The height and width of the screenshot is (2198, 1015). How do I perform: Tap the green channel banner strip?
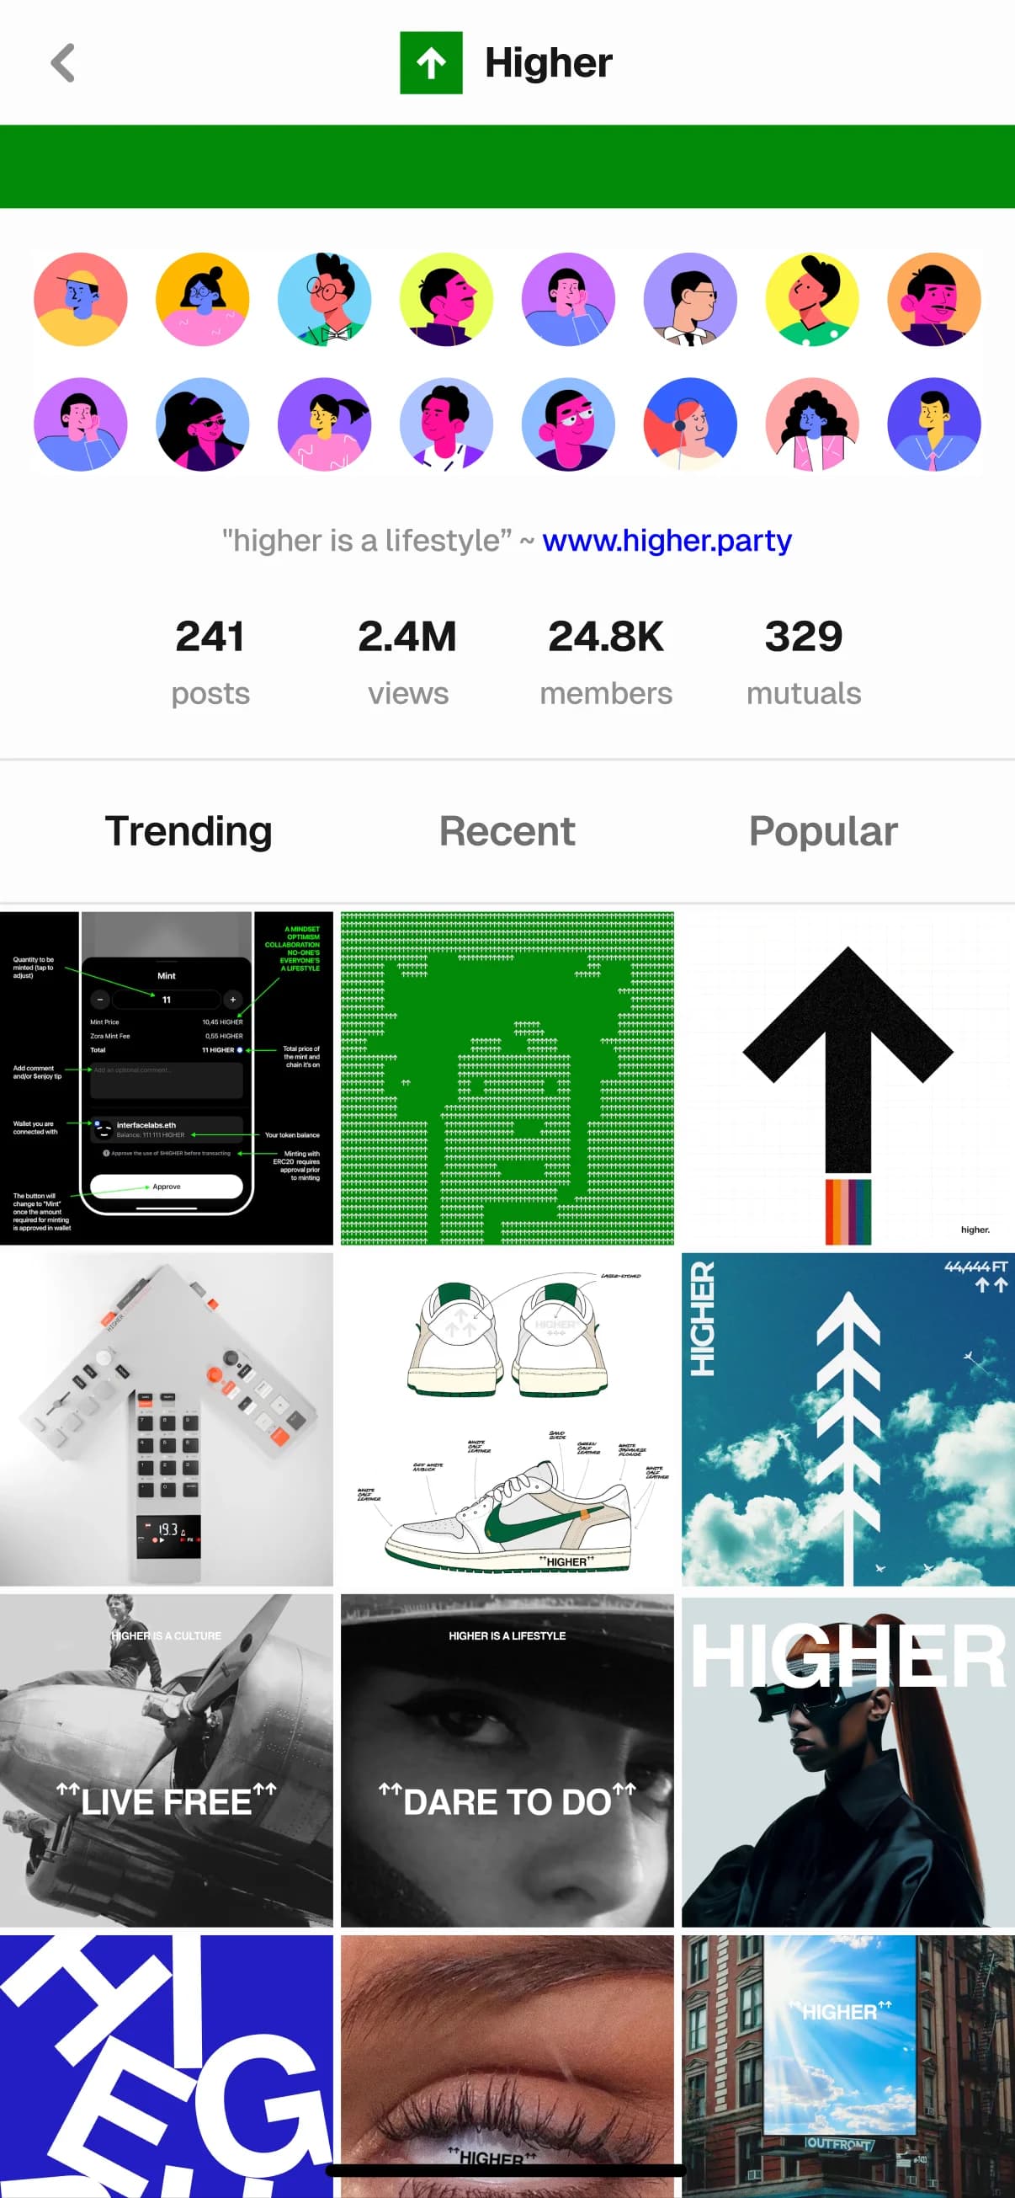(507, 167)
